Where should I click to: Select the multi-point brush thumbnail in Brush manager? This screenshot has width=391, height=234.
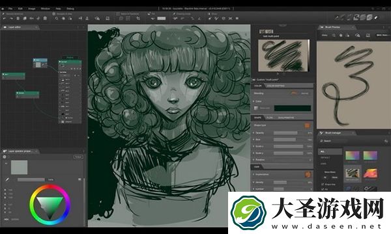(x=353, y=174)
